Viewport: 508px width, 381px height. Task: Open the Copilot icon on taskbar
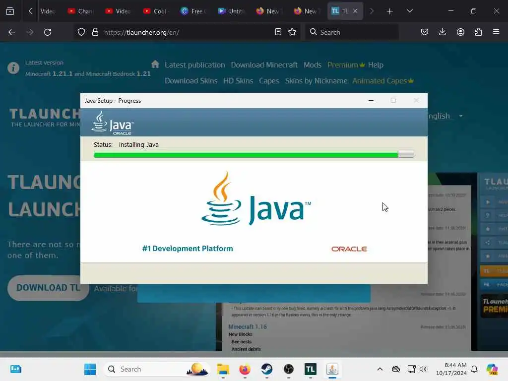tap(493, 369)
